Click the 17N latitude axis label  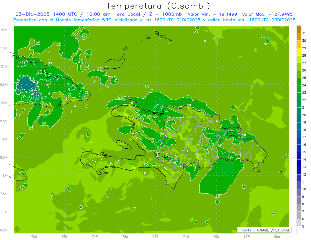4,212
